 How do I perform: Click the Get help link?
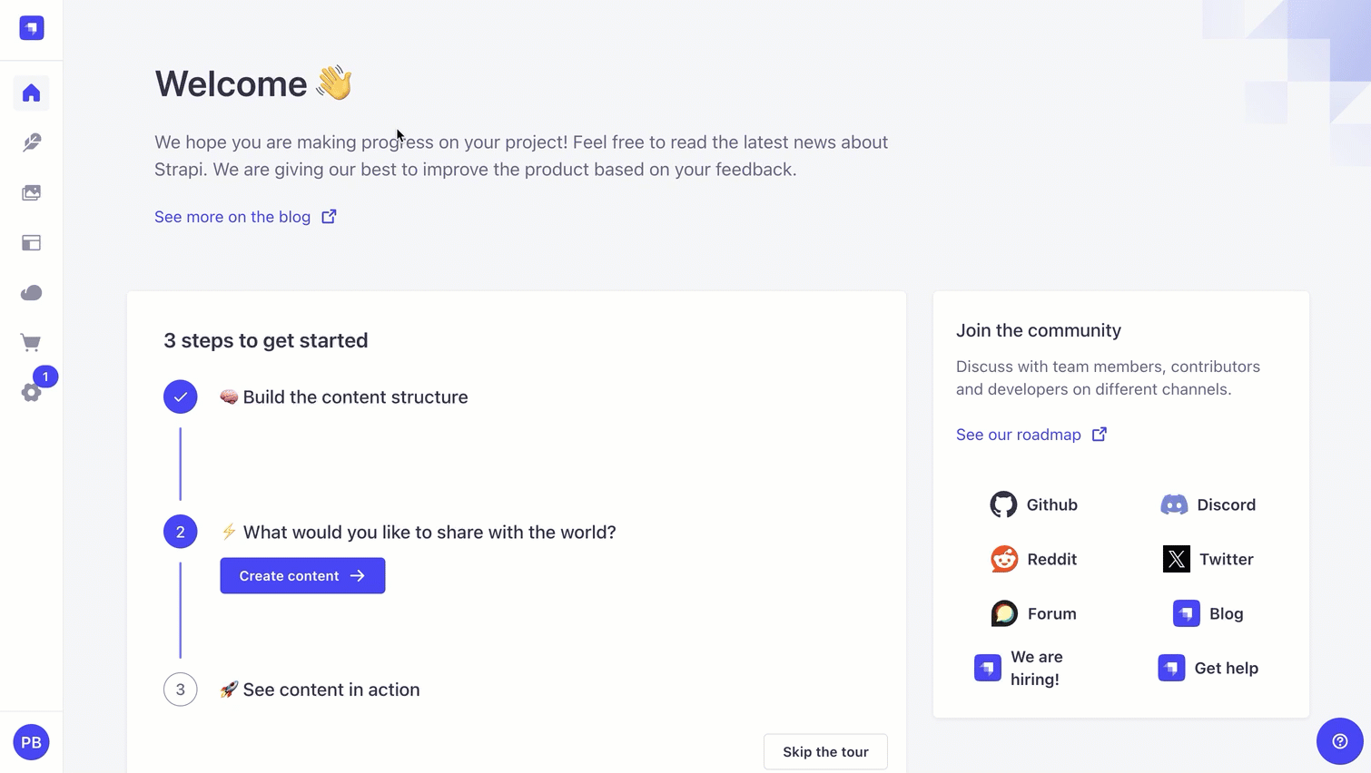[1208, 668]
